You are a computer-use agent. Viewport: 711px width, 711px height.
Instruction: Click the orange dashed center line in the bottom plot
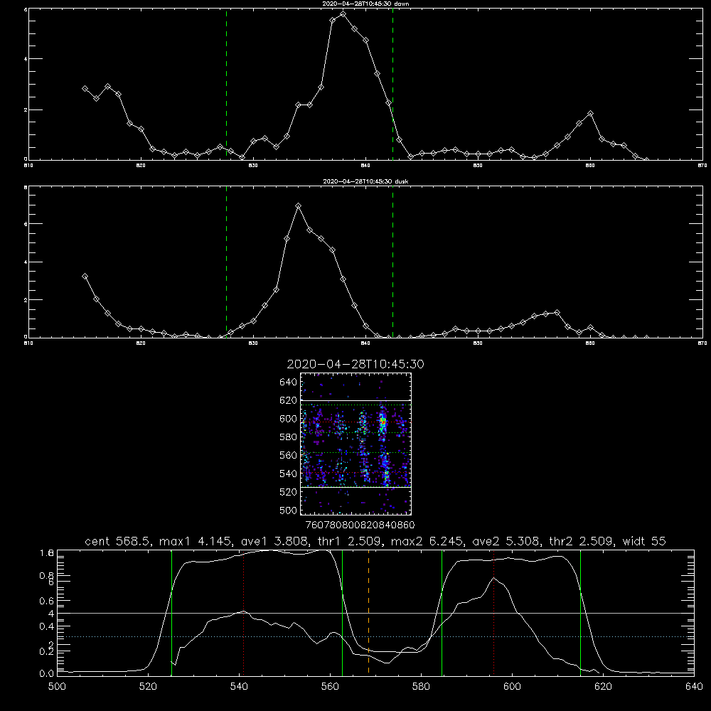pyautogui.click(x=368, y=612)
